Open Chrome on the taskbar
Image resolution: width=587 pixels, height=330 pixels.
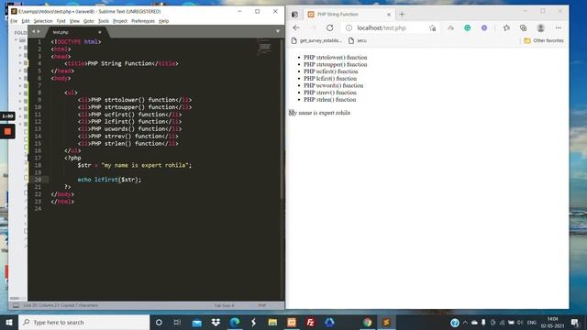point(367,322)
